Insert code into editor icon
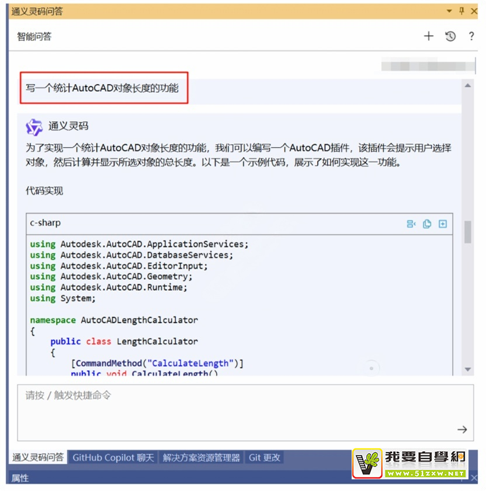 click(x=411, y=224)
